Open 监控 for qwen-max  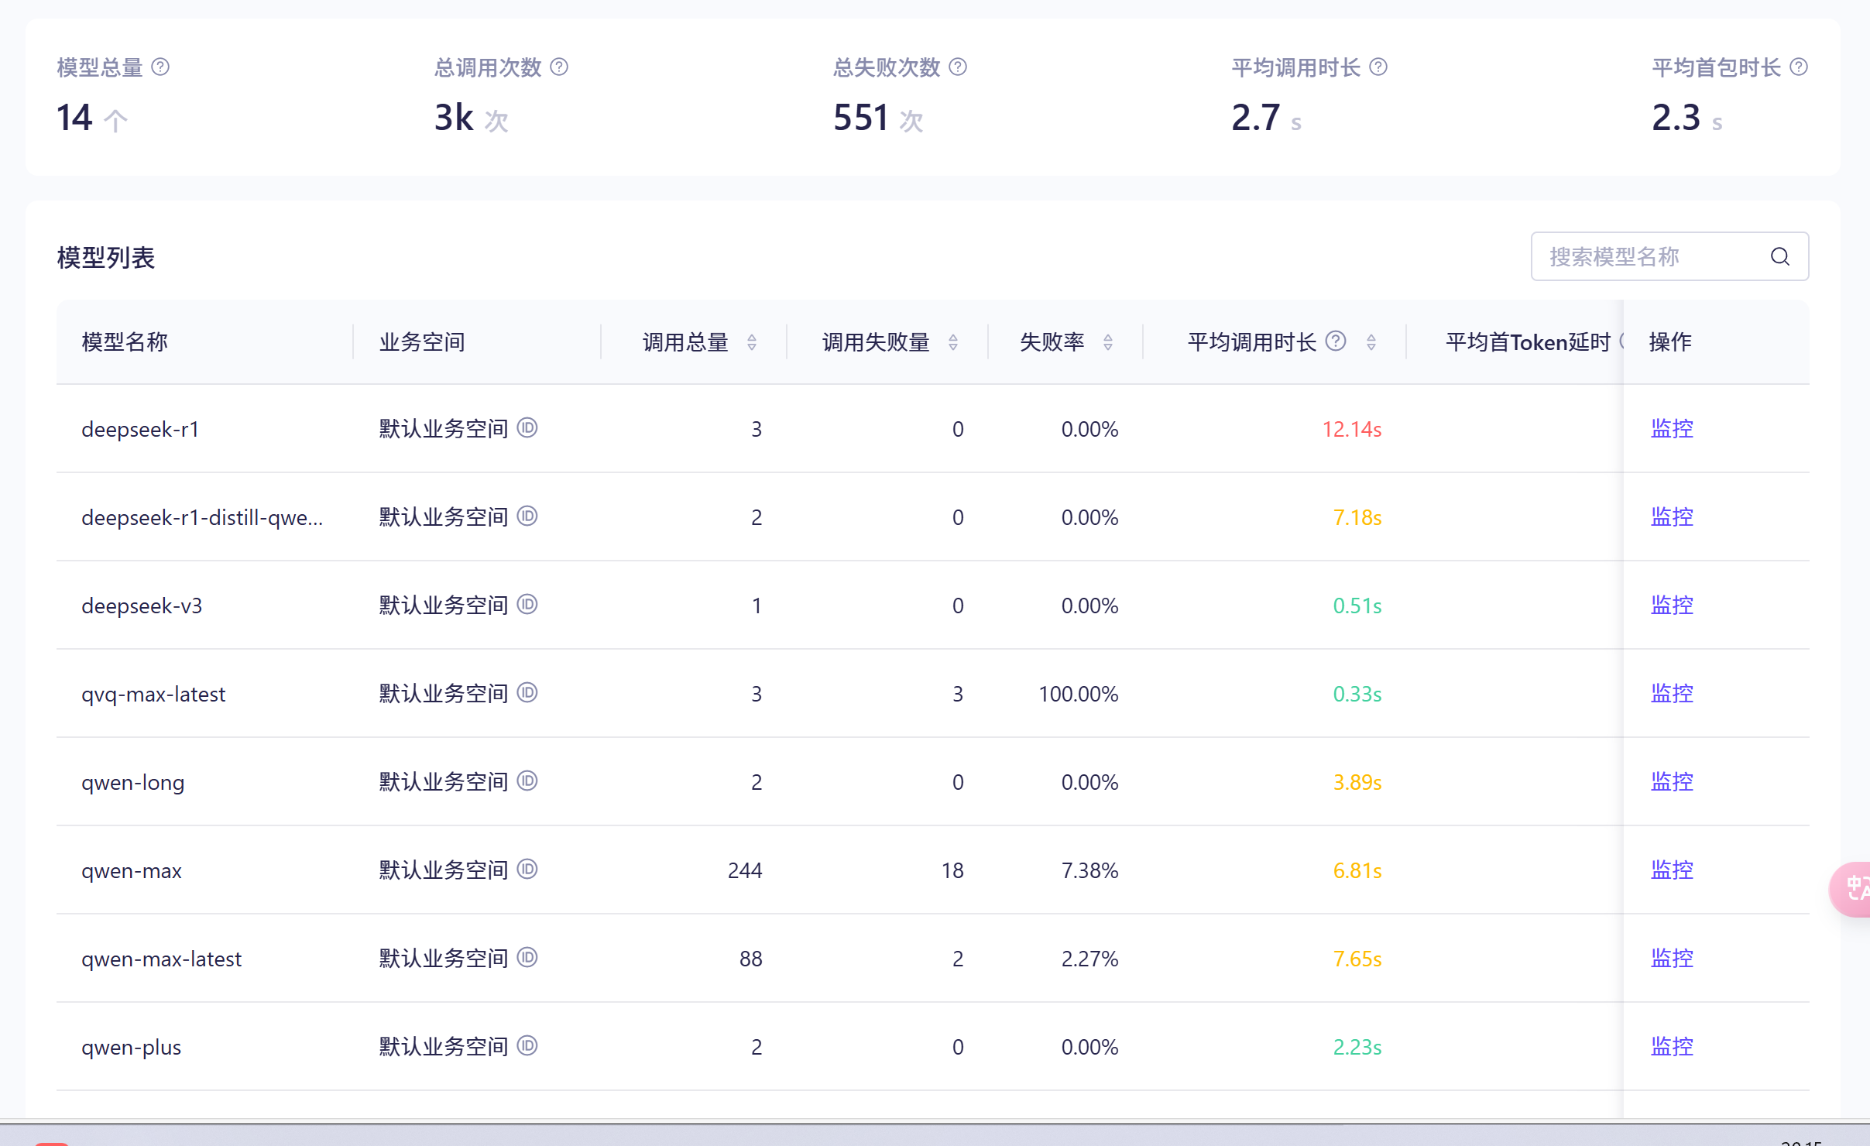(x=1672, y=870)
